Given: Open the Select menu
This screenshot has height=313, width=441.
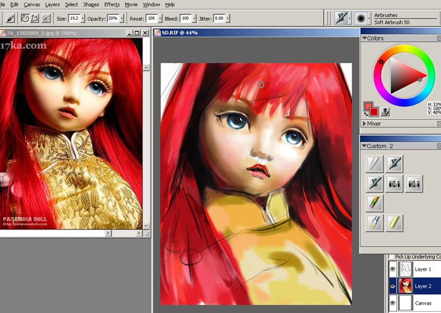Looking at the screenshot, I should [x=72, y=5].
